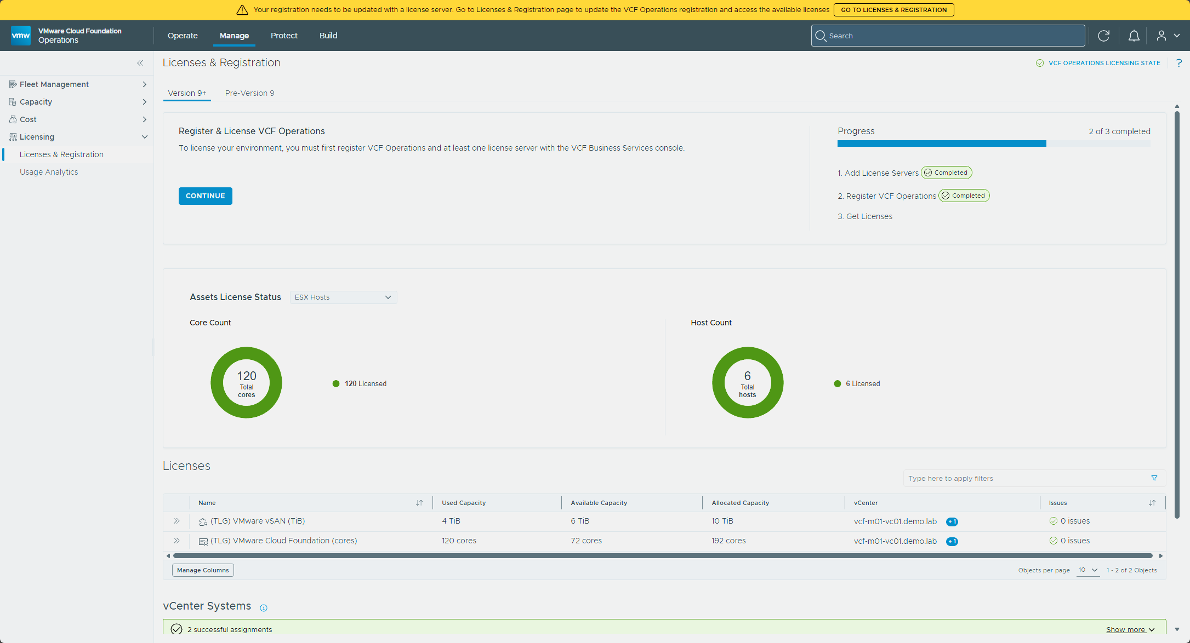Click Go To Licenses & Registration button
This screenshot has width=1190, height=643.
pyautogui.click(x=894, y=10)
